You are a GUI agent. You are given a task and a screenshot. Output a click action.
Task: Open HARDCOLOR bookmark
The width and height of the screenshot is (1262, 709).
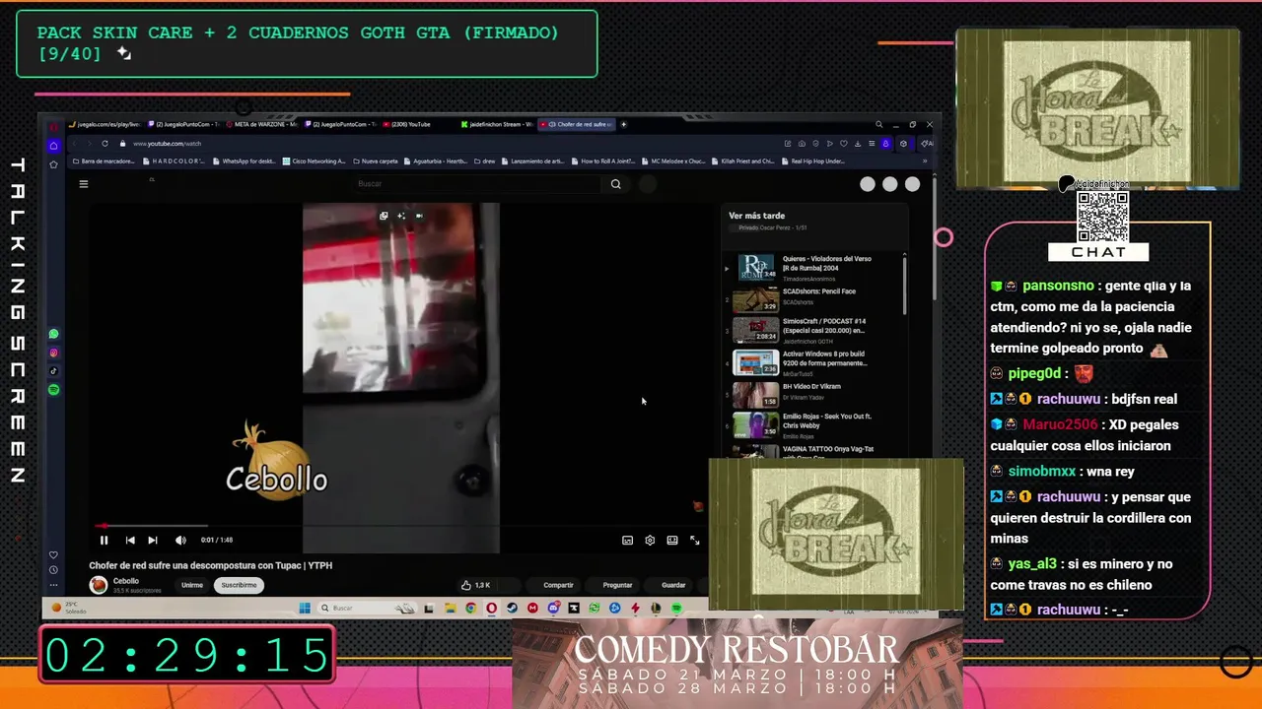click(172, 161)
